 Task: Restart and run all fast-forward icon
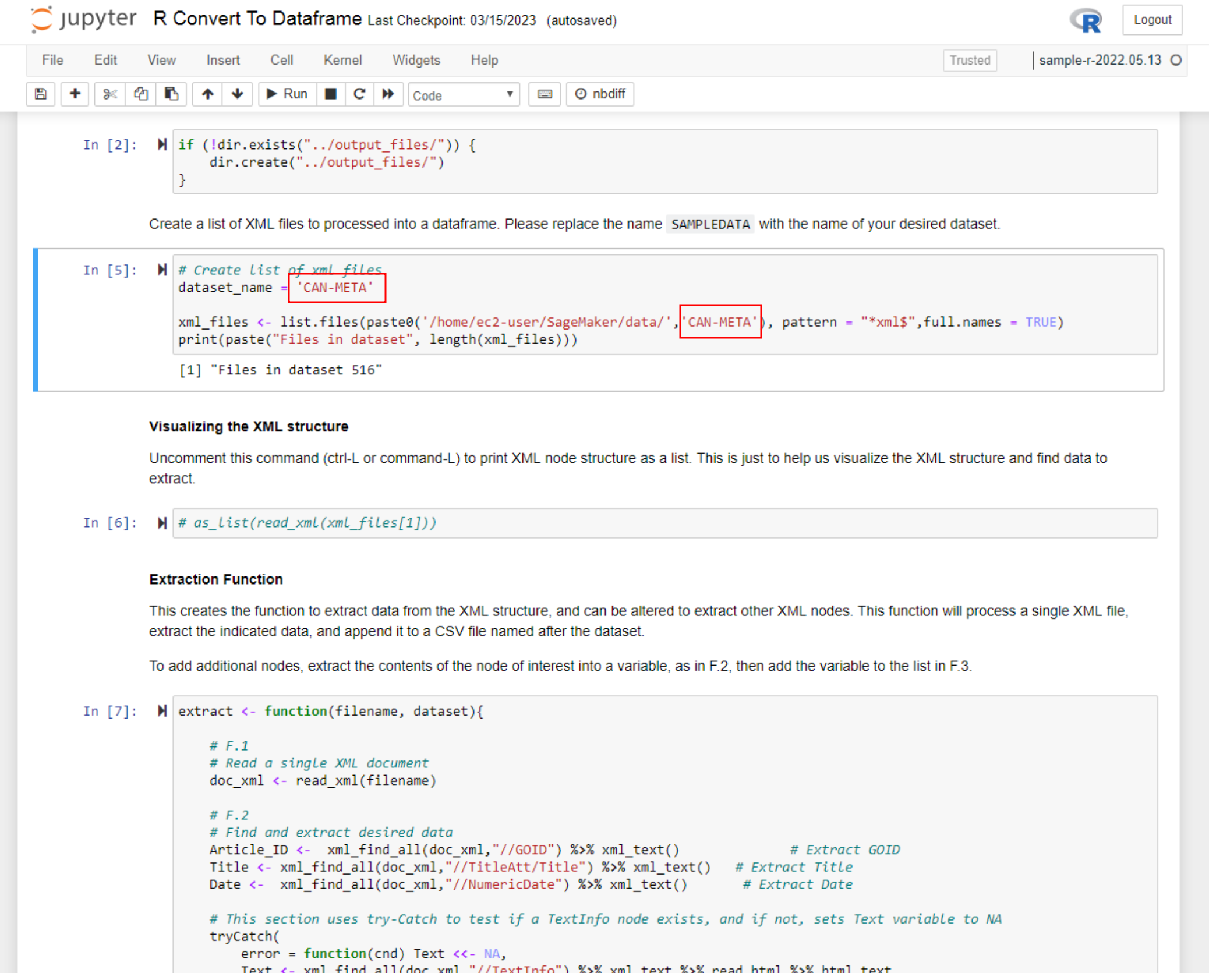pos(388,94)
